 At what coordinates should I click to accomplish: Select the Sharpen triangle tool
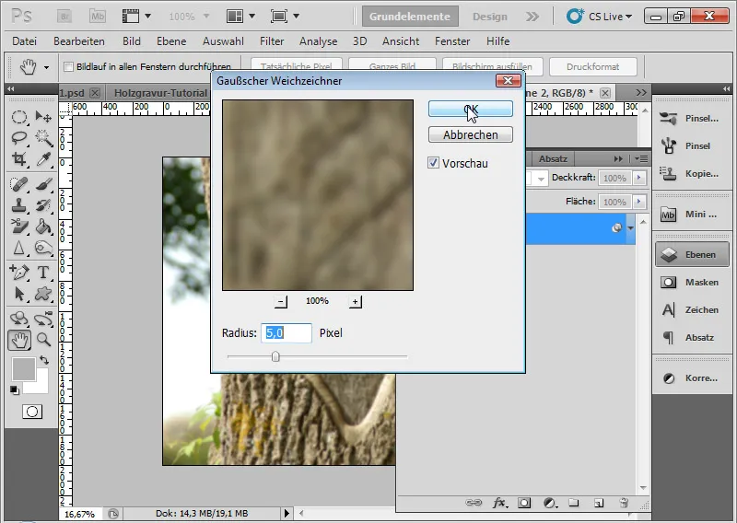tap(18, 248)
